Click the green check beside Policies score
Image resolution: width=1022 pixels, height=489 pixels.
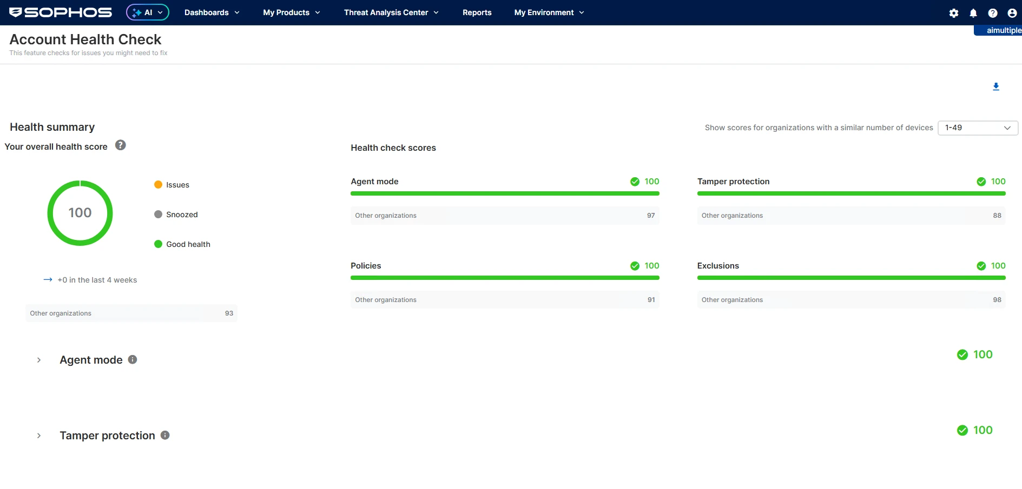(x=635, y=266)
